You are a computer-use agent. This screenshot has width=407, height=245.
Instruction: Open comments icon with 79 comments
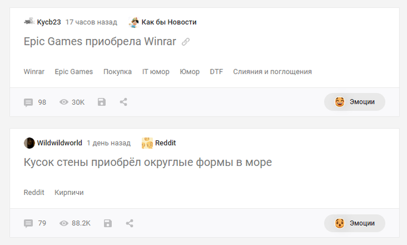coord(28,223)
